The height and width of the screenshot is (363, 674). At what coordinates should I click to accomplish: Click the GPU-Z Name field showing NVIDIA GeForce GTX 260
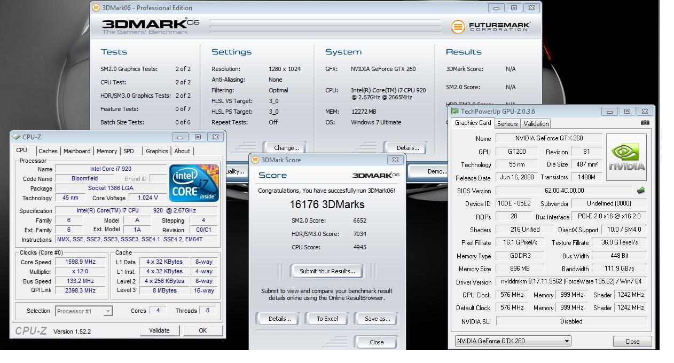pos(549,138)
